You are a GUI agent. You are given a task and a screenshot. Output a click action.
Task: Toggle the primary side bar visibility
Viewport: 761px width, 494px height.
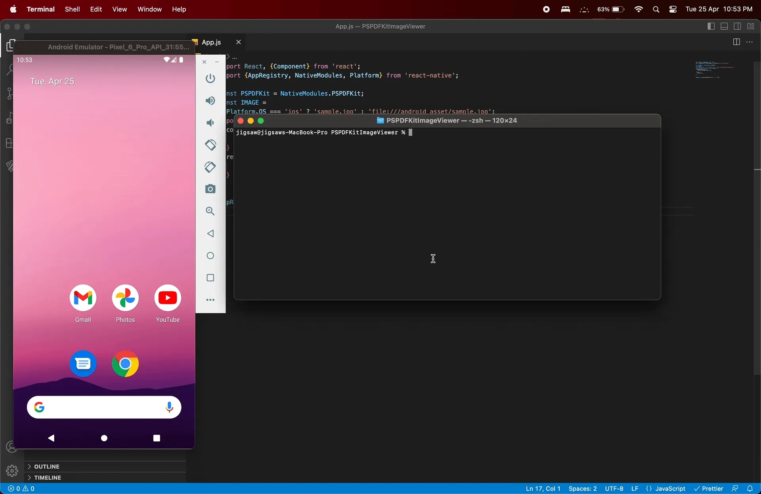tap(711, 26)
